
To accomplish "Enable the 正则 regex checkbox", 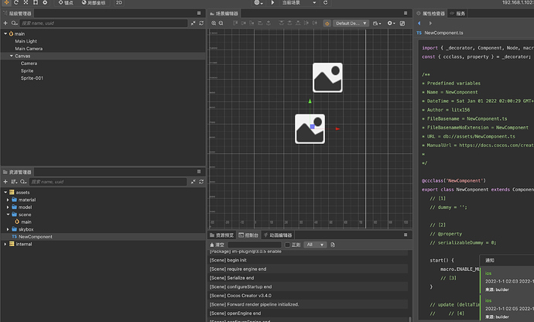I will tap(287, 245).
